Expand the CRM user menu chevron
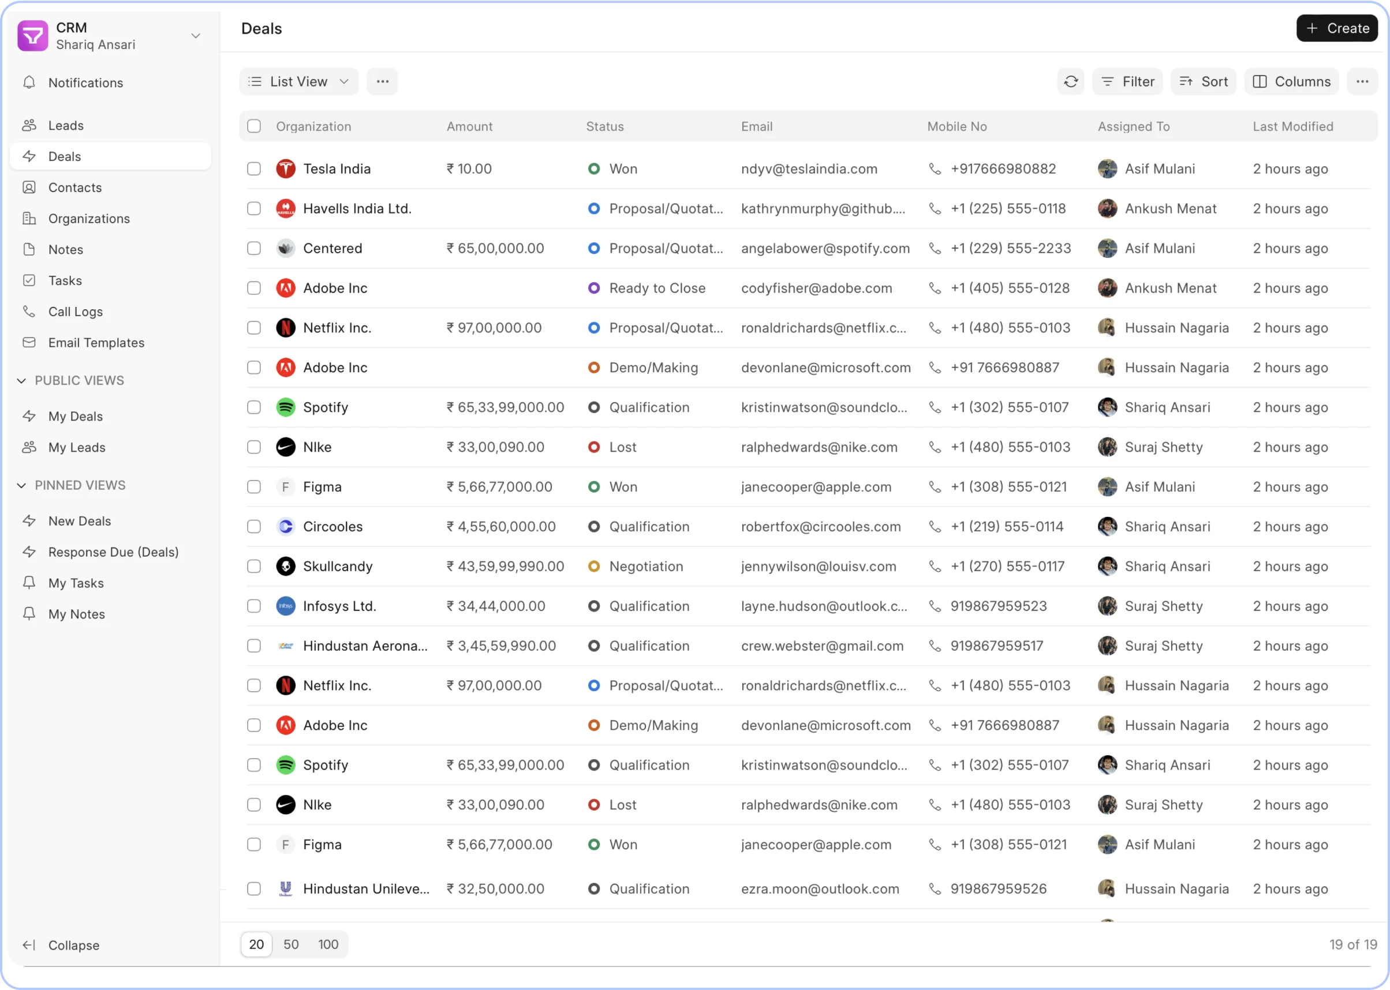This screenshot has width=1390, height=990. pyautogui.click(x=196, y=36)
